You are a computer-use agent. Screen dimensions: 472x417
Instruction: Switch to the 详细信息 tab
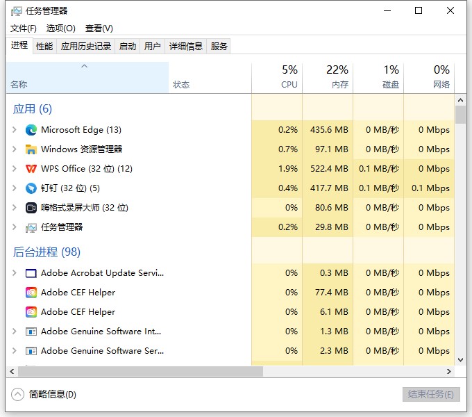[186, 47]
